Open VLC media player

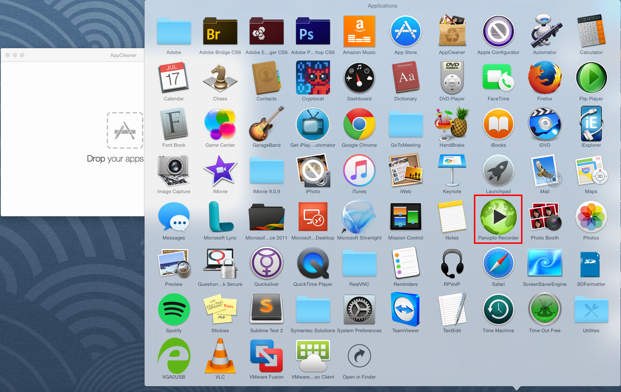click(220, 356)
